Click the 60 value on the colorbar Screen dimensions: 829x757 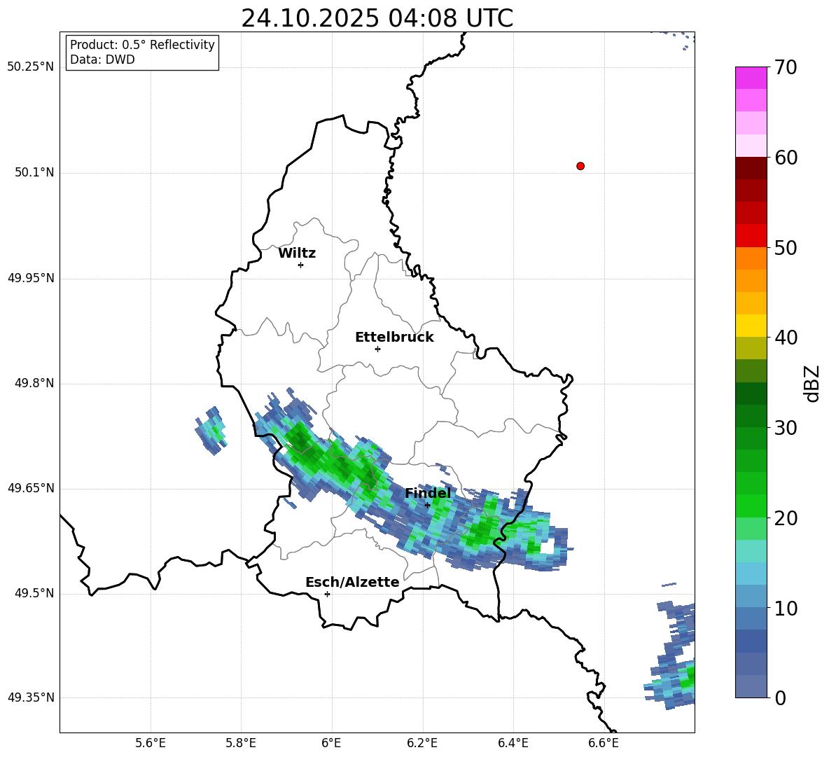(786, 158)
